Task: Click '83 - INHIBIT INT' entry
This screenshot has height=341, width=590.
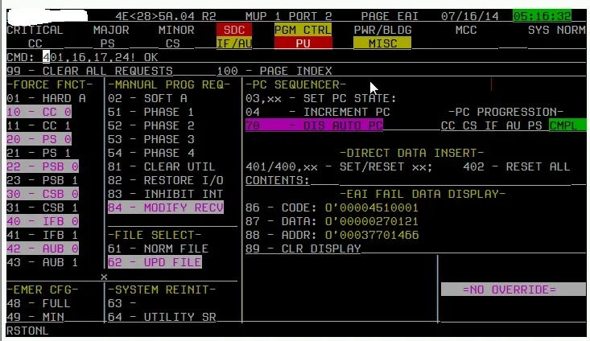Action: point(166,194)
